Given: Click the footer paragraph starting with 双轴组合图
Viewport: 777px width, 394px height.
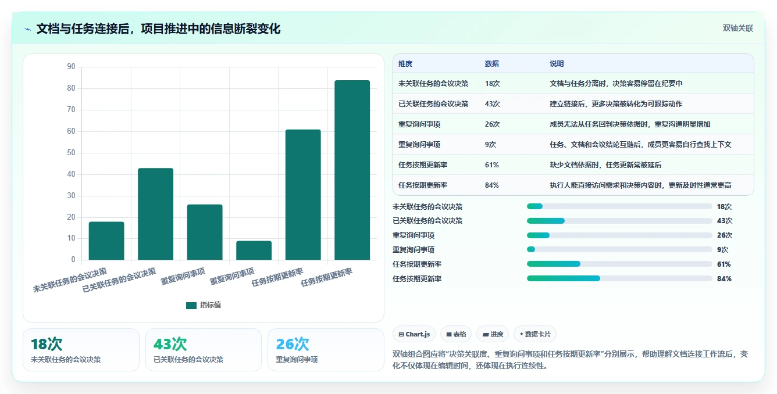Looking at the screenshot, I should coord(571,360).
